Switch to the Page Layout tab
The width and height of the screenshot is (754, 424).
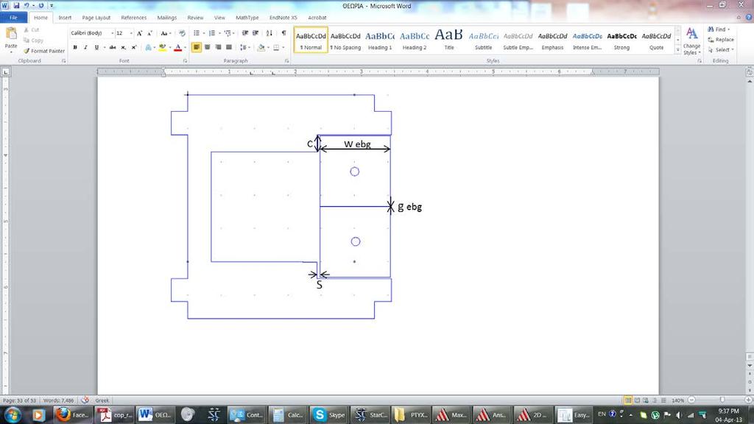point(96,18)
